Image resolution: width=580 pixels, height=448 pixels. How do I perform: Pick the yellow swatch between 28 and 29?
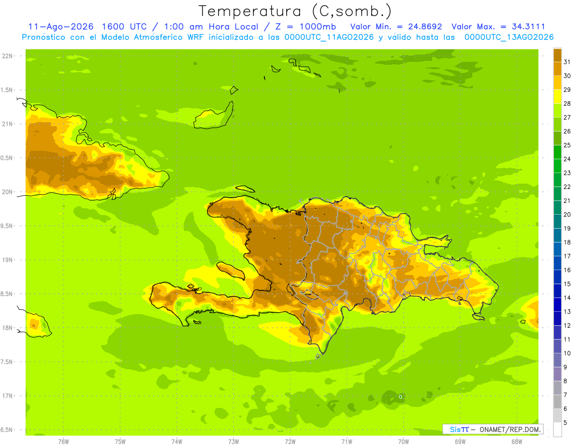[x=557, y=97]
